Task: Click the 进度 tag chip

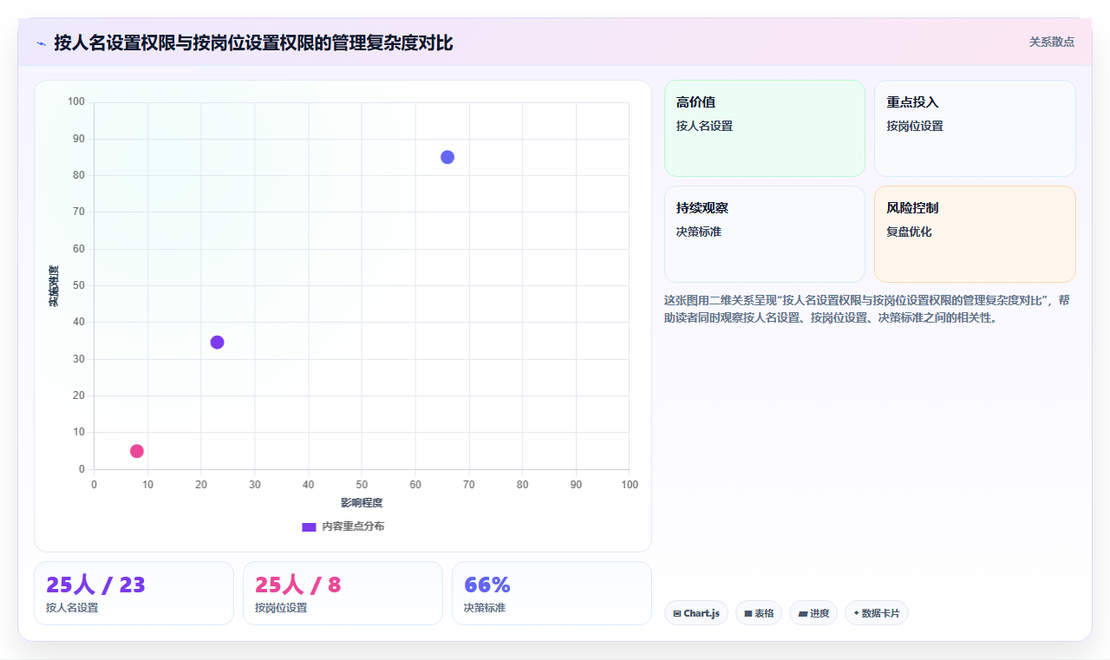Action: [813, 613]
